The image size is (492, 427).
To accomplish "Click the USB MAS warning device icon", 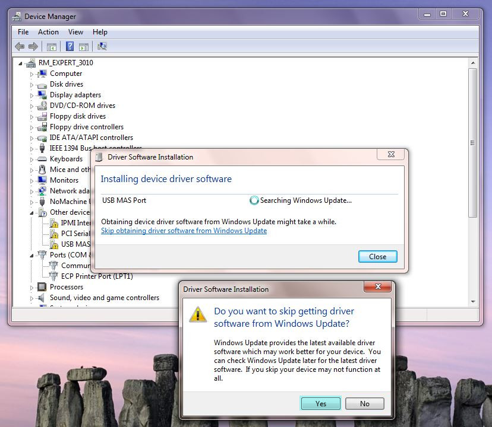I will [54, 244].
